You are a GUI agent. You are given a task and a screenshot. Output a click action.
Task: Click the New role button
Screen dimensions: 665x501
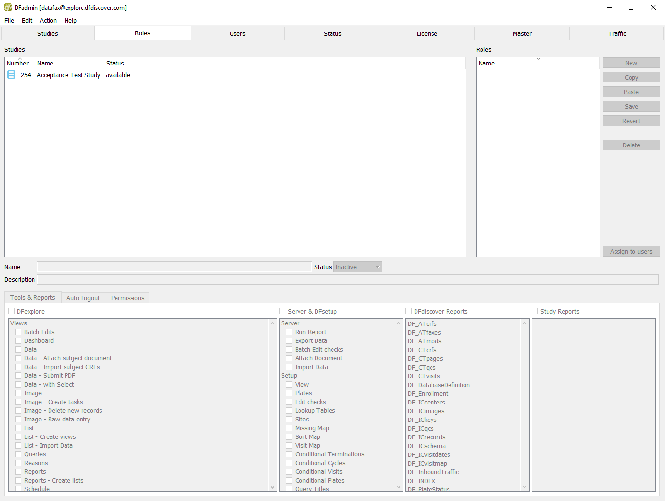(x=631, y=63)
